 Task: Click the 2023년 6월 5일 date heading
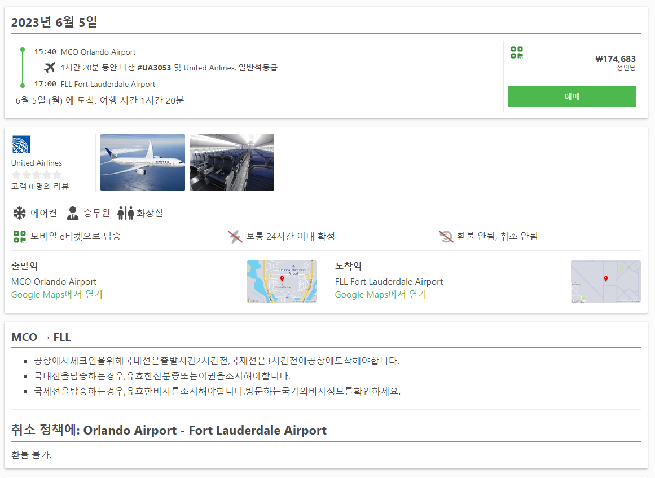54,22
